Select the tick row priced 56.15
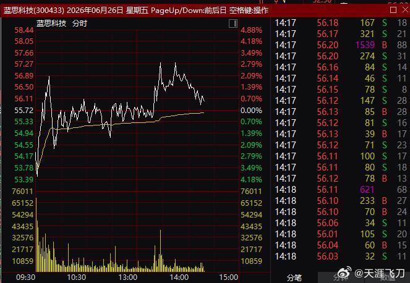This screenshot has width=410, height=283. point(341,90)
